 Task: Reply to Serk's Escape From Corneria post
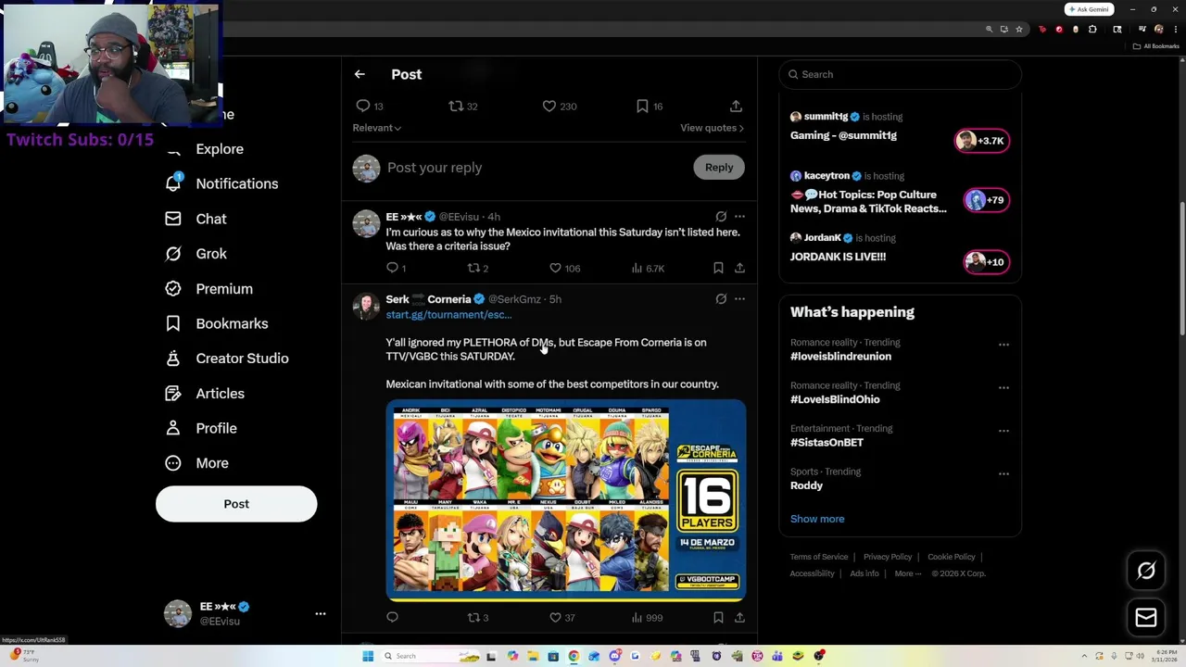(x=392, y=617)
